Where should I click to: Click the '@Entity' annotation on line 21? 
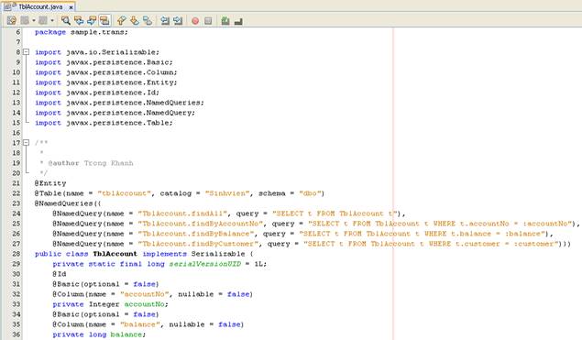click(x=50, y=183)
